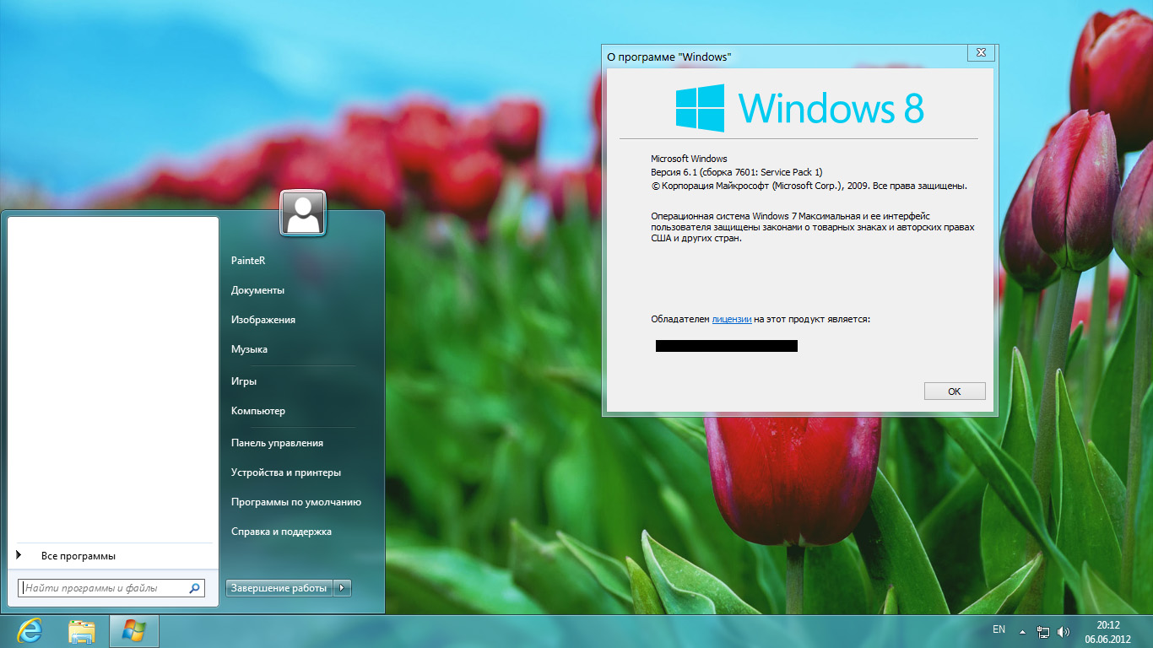This screenshot has width=1153, height=648.
Task: Click the "Версия 6.1 (сборка 7601: Service Pack 1)" text
Action: pos(736,172)
